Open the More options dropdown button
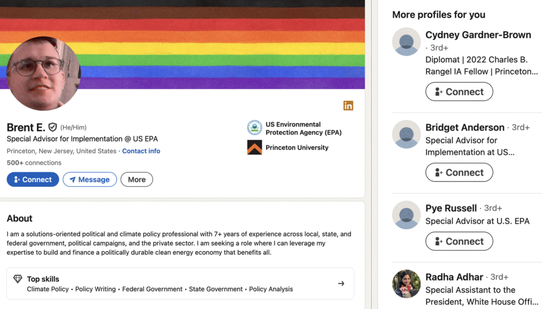The height and width of the screenshot is (309, 550). pyautogui.click(x=137, y=179)
